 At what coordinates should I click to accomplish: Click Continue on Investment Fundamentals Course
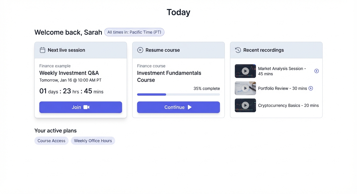[x=178, y=107]
